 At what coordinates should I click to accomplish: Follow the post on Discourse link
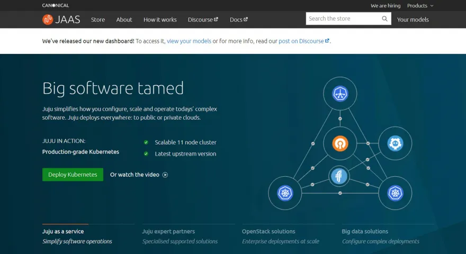click(x=304, y=41)
